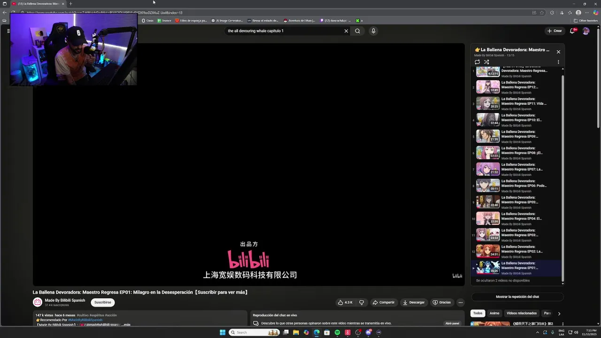The image size is (601, 338).
Task: Open volume control in system tray
Action: click(x=576, y=332)
